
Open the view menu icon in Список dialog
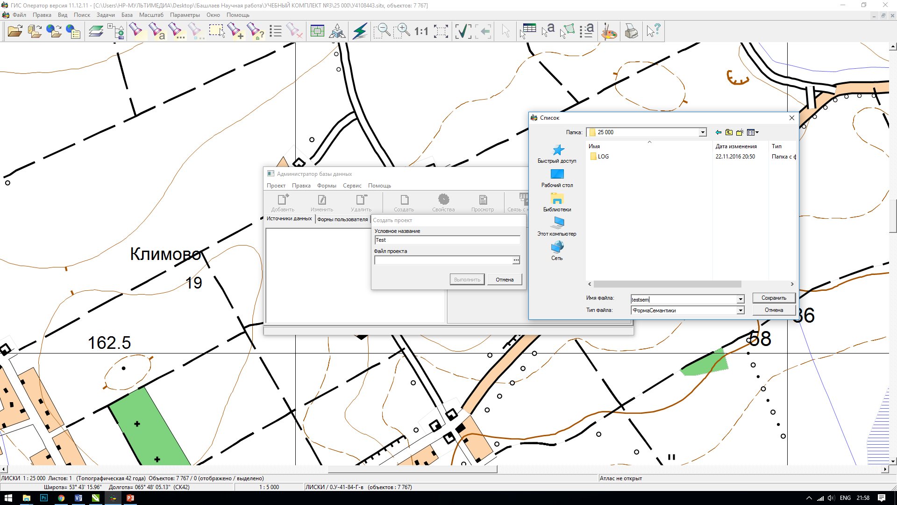point(753,132)
